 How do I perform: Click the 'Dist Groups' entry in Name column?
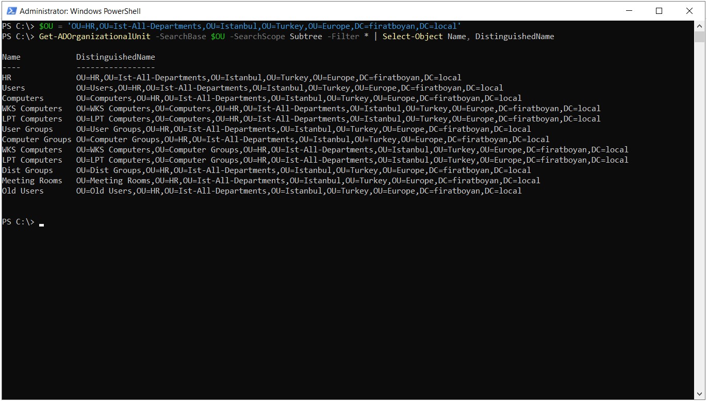tap(27, 170)
